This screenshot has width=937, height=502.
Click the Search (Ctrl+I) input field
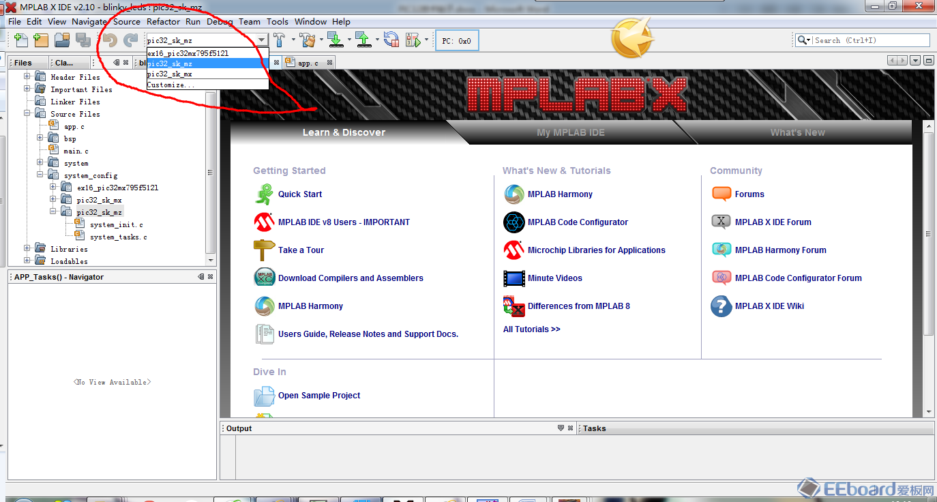(x=871, y=40)
